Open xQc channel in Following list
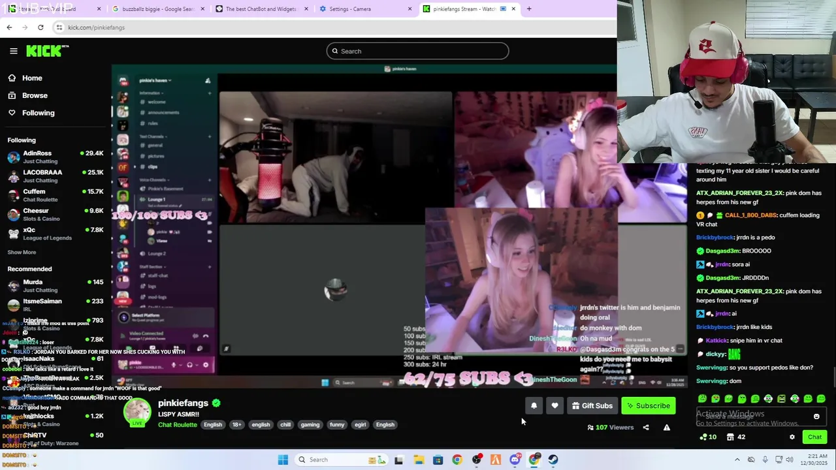 tap(56, 234)
